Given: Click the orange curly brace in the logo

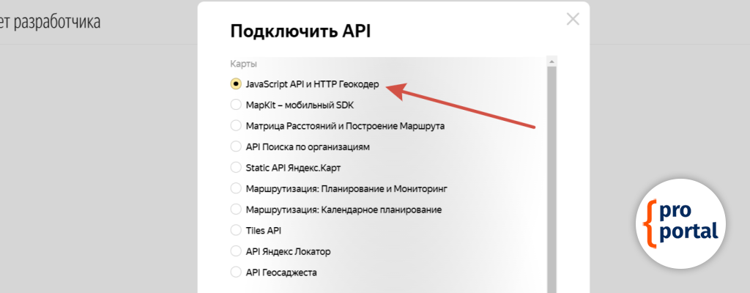Looking at the screenshot, I should [649, 222].
